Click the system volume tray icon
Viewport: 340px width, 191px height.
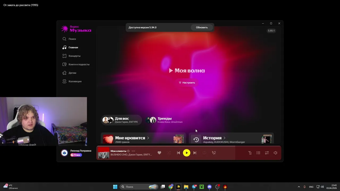pos(322,187)
